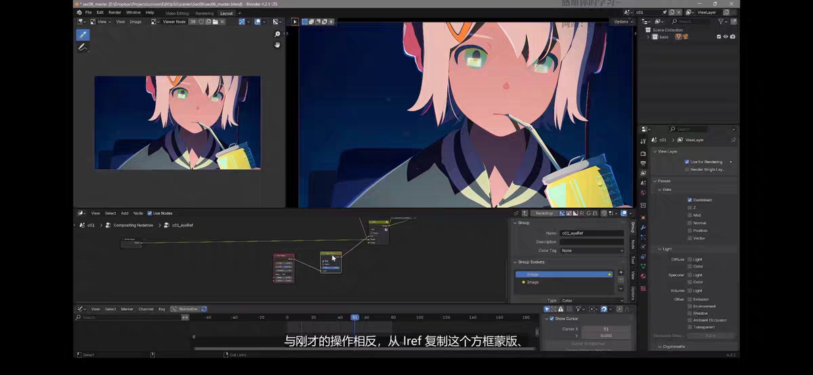Viewport: 813px width, 375px height.
Task: Select the R channel backdrop display
Action: coord(581,213)
